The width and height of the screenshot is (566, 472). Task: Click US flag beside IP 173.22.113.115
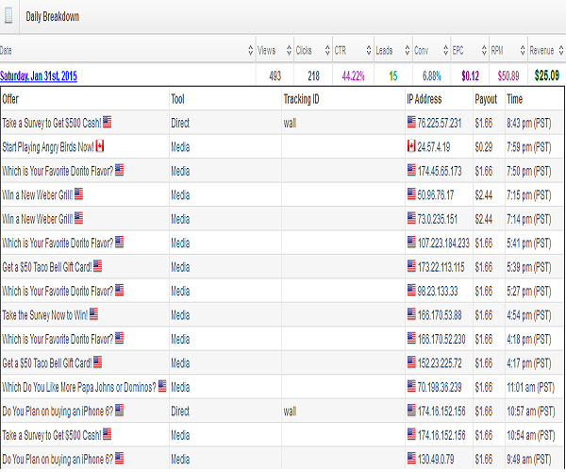pos(411,266)
